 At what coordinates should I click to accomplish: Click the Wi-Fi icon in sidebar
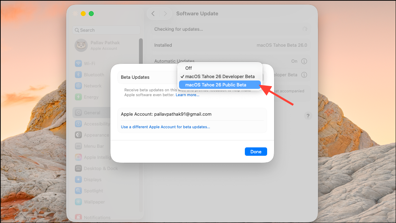click(x=78, y=63)
